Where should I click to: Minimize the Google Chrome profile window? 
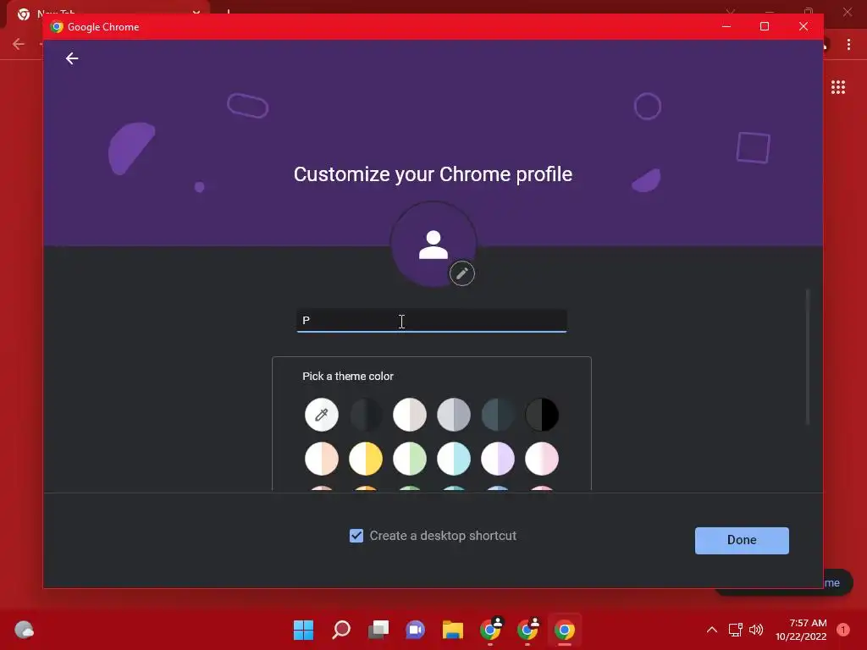click(726, 26)
